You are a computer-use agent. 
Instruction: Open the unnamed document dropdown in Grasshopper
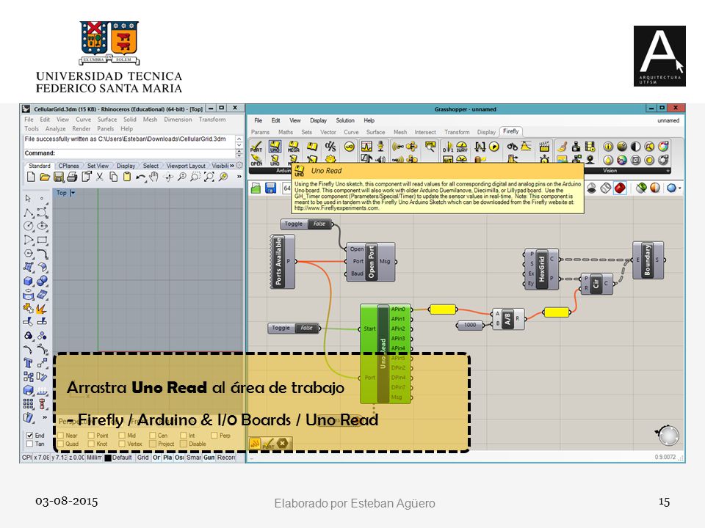point(668,120)
